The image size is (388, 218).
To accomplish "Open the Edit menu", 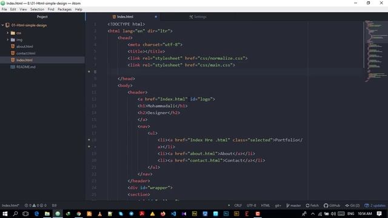I will (13, 10).
